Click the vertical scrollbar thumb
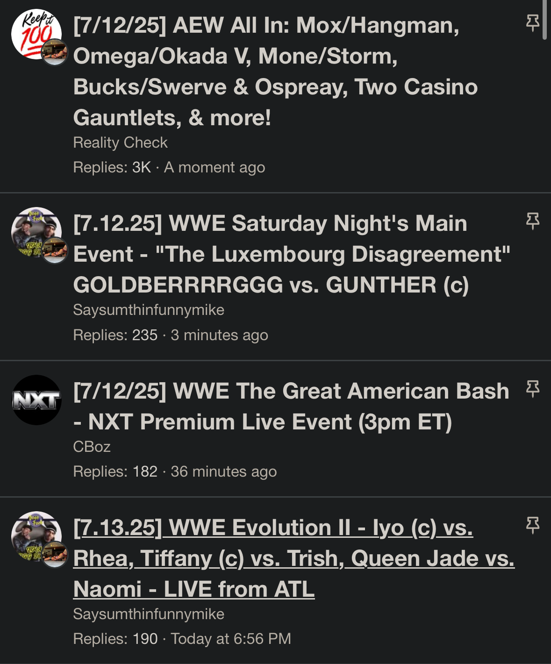The width and height of the screenshot is (551, 664). click(x=544, y=20)
